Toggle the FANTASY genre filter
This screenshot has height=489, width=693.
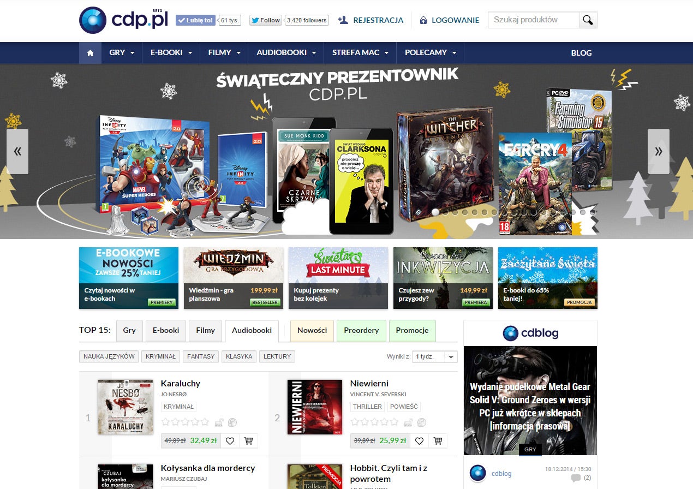(201, 356)
